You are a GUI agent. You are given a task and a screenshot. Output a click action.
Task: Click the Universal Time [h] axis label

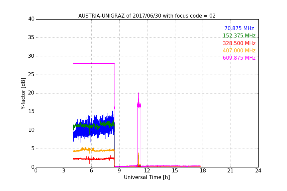pos(147,177)
